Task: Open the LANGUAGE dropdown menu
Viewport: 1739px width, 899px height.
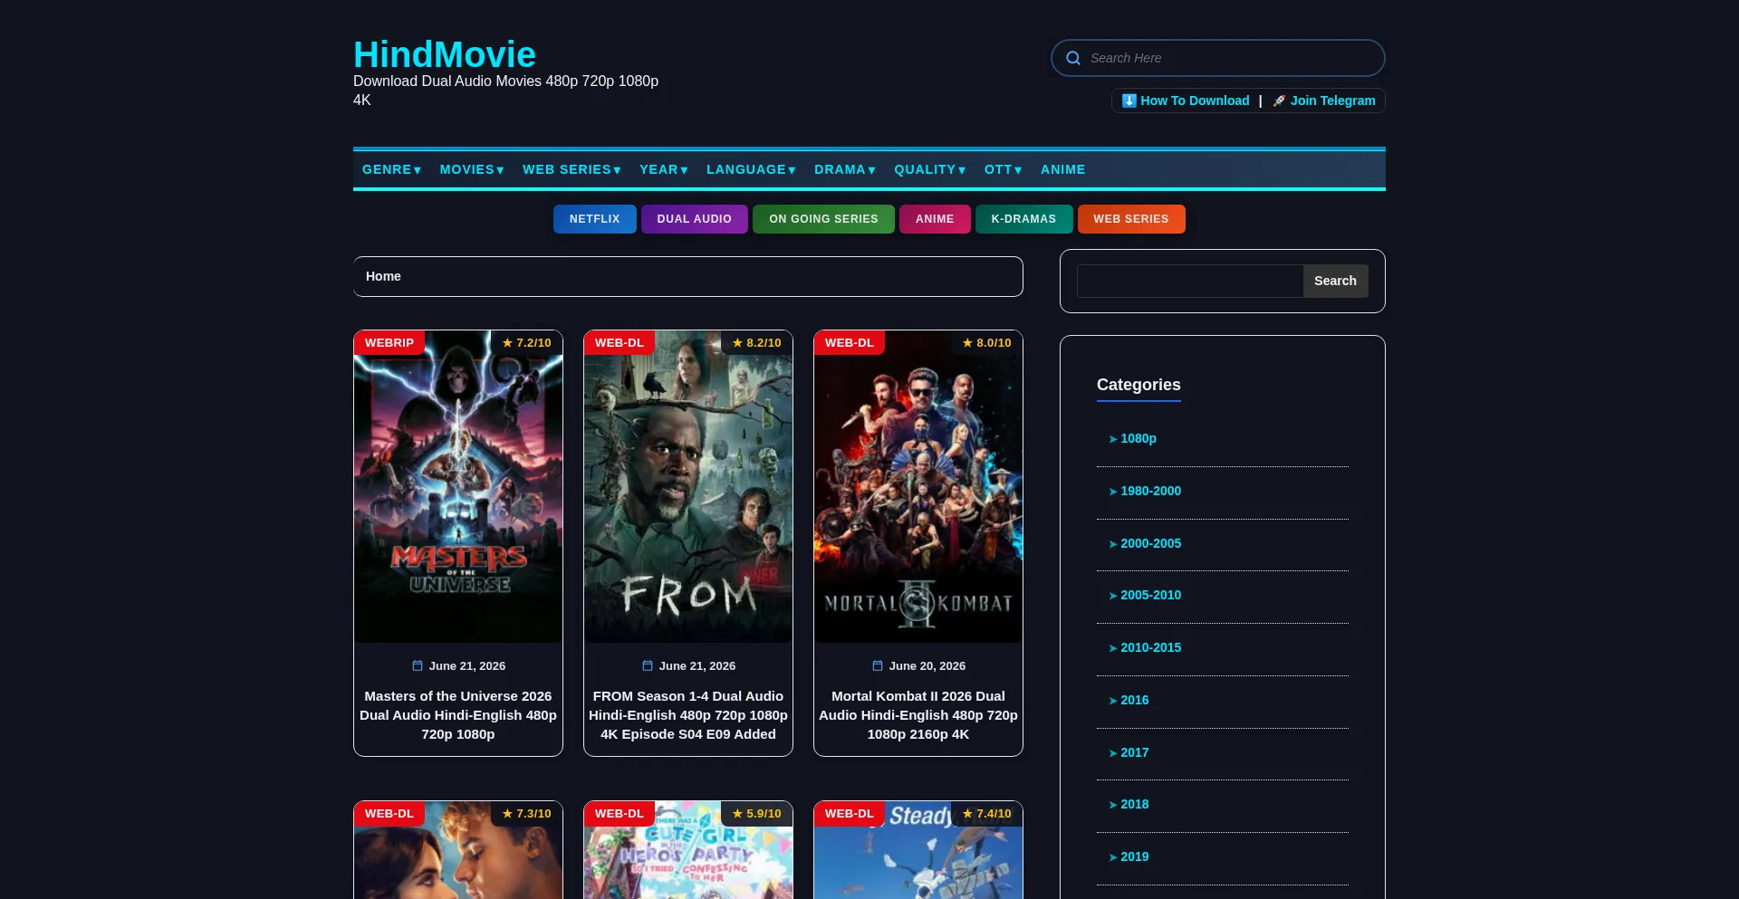Action: point(751,169)
